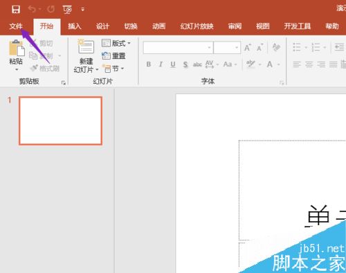Open the 字体 group dialog launcher
This screenshot has height=273, width=346.
[282, 82]
